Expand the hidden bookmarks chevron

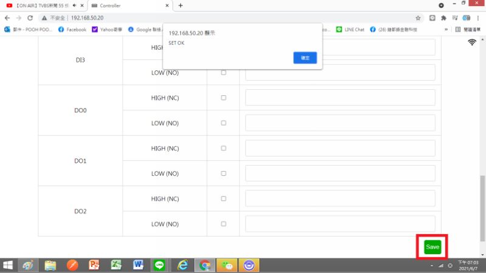(447, 29)
